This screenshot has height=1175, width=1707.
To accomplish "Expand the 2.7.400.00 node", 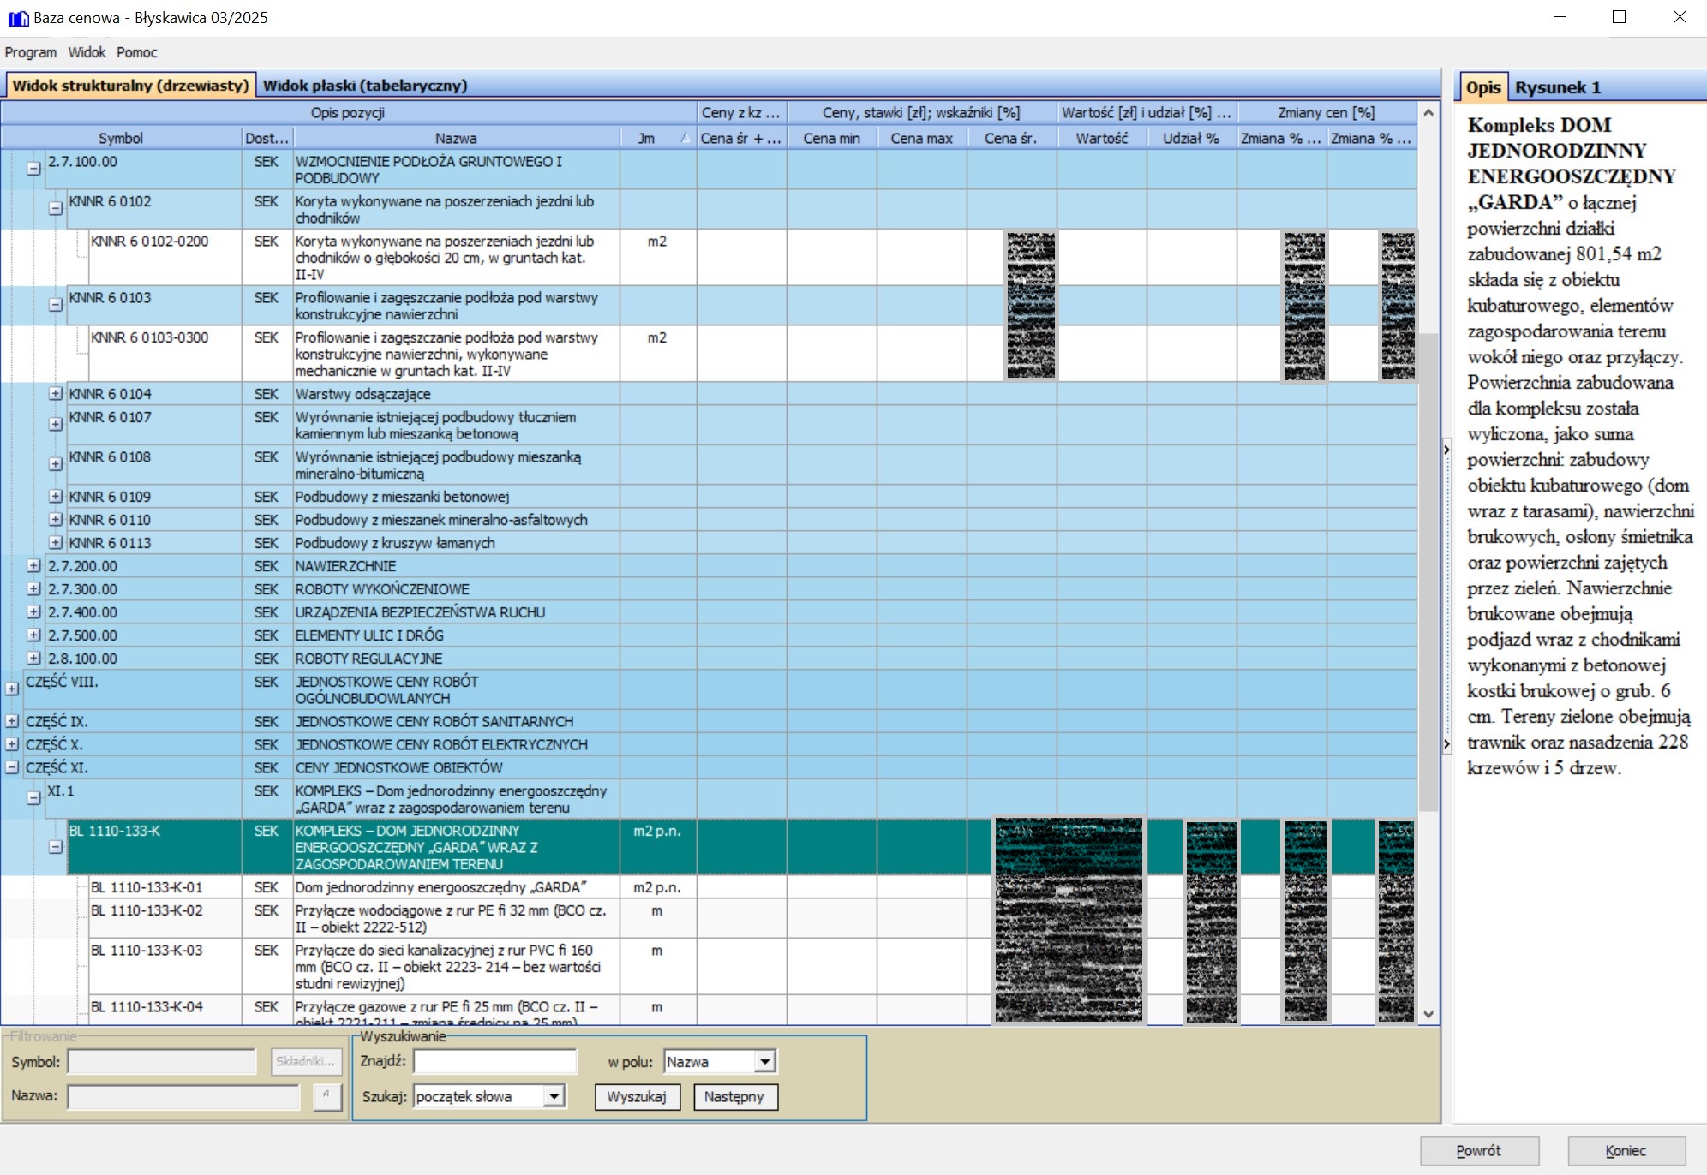I will (33, 612).
